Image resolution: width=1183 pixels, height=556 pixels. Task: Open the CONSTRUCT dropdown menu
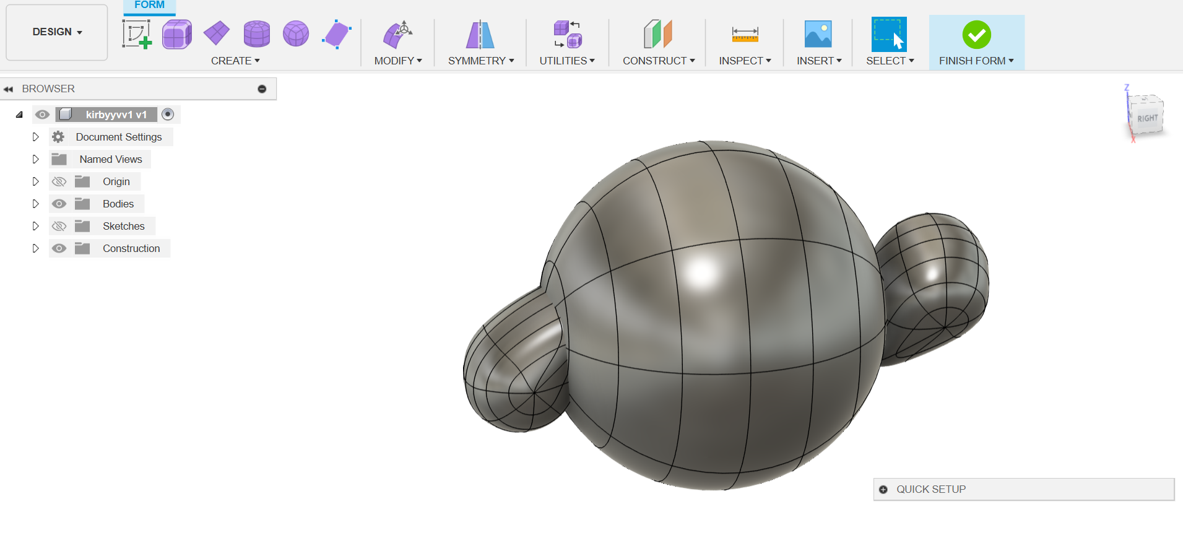tap(659, 61)
